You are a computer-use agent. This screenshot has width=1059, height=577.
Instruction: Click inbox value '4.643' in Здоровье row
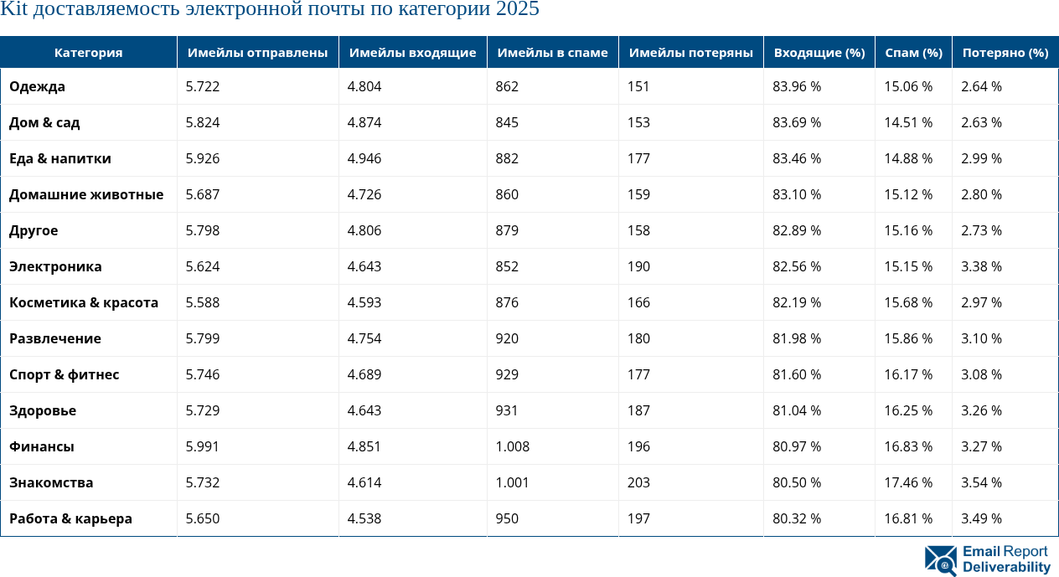coord(364,410)
